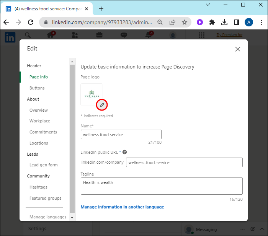The image size is (268, 236).
Task: Open the Chrome side panel icon
Action: click(x=237, y=22)
